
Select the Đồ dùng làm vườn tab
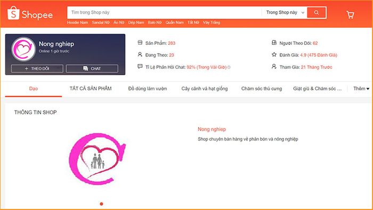point(148,88)
